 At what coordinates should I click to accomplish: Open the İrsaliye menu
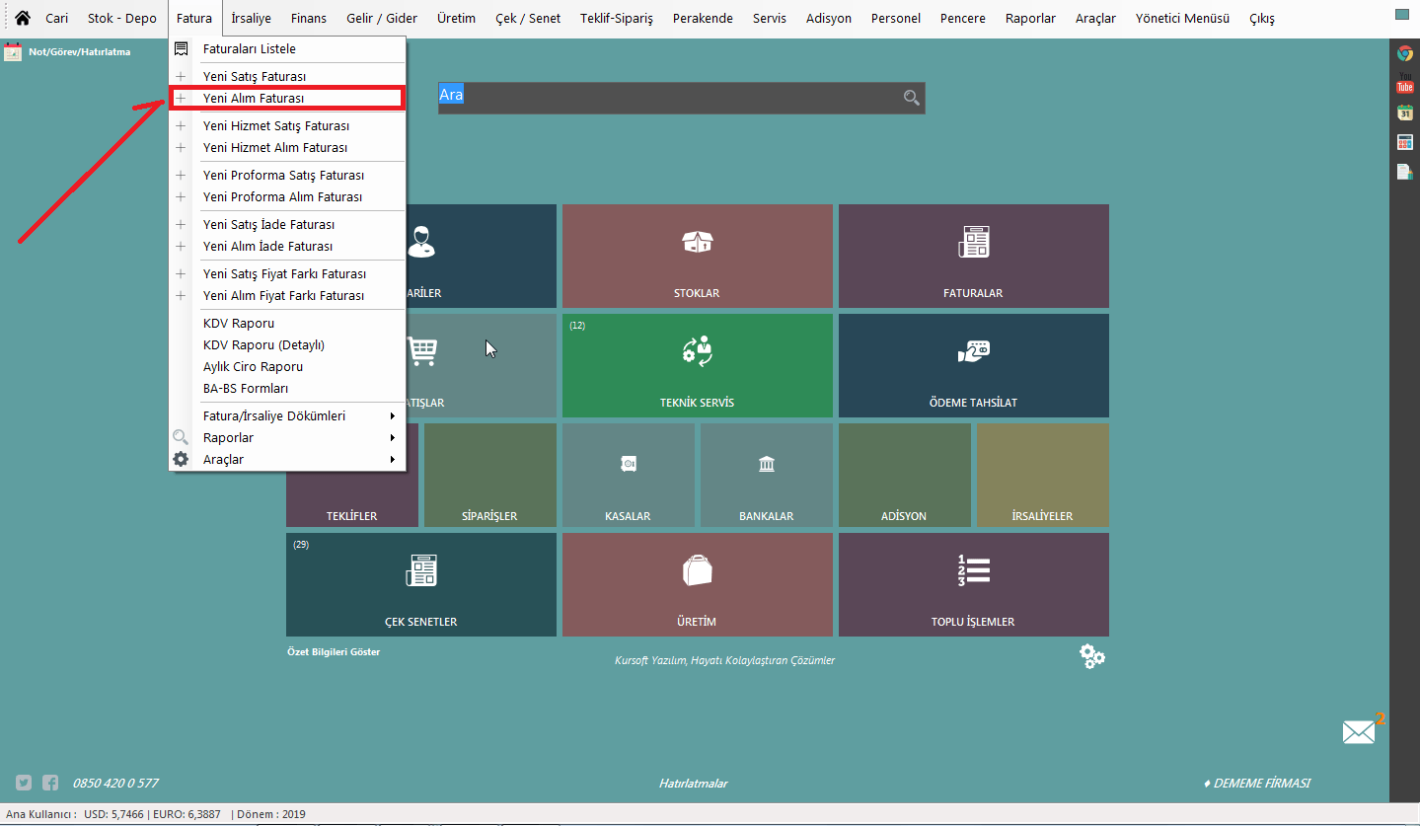[251, 18]
